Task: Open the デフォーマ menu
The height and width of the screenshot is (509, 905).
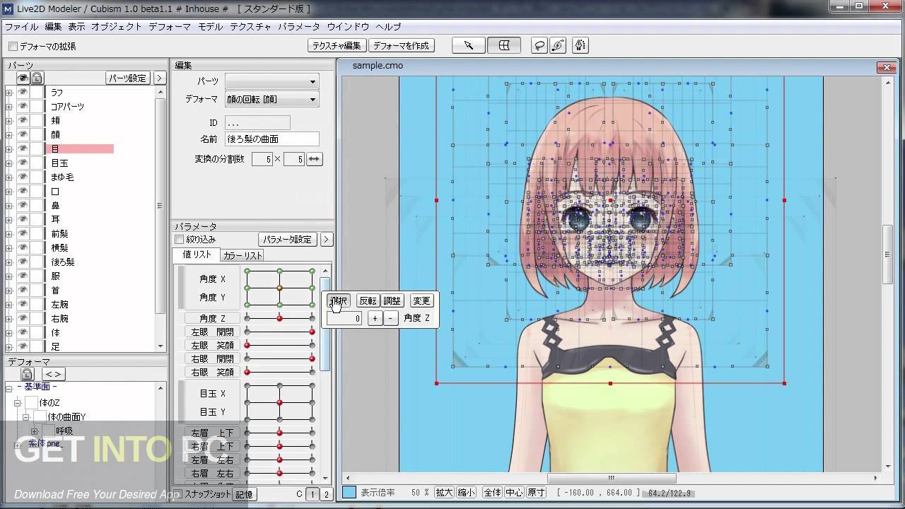Action: pos(169,27)
